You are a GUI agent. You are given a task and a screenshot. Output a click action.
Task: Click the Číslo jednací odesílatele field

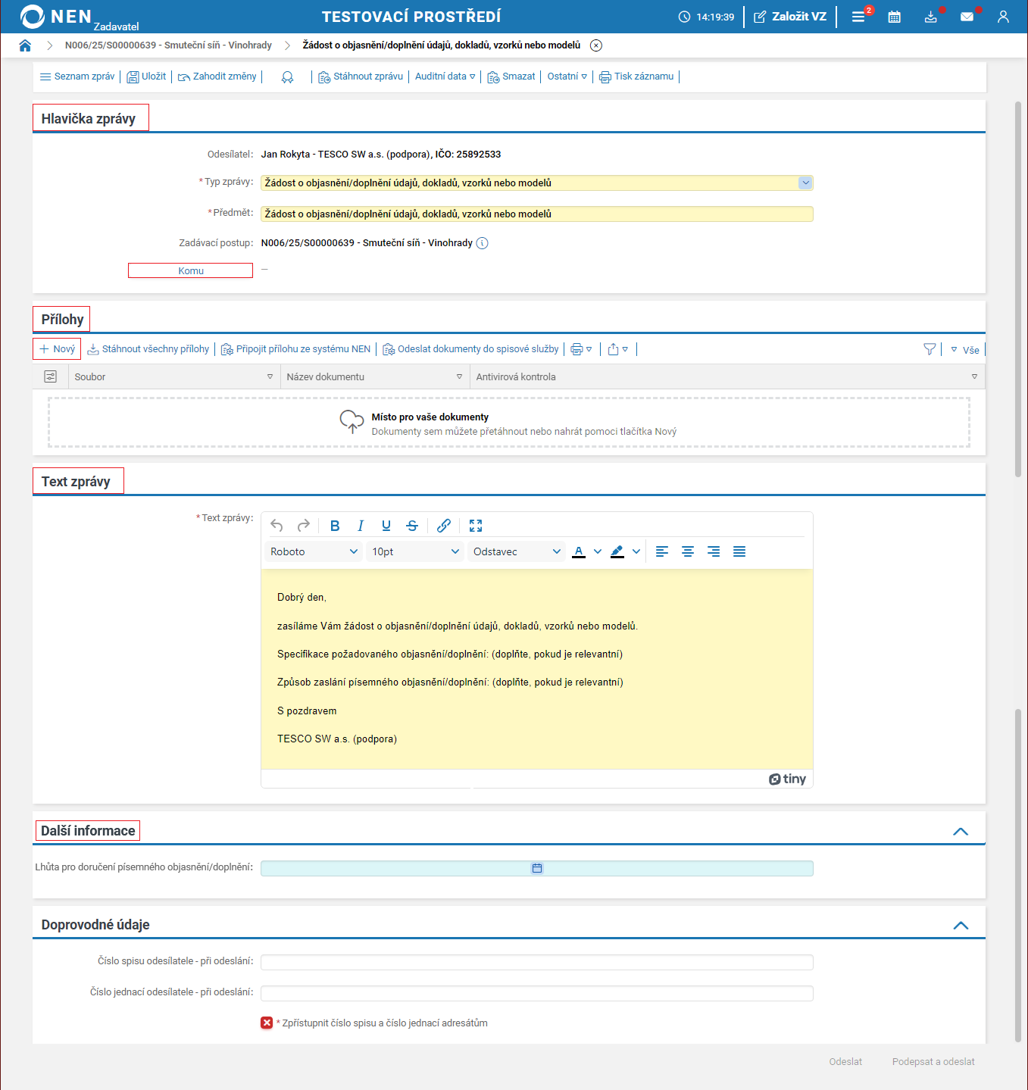pyautogui.click(x=537, y=994)
